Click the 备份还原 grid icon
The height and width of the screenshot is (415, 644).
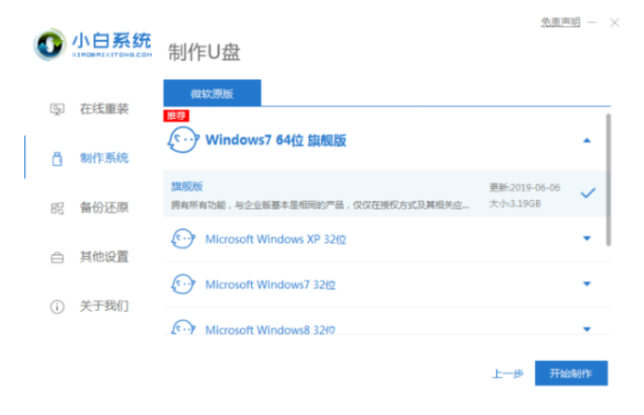pyautogui.click(x=57, y=208)
